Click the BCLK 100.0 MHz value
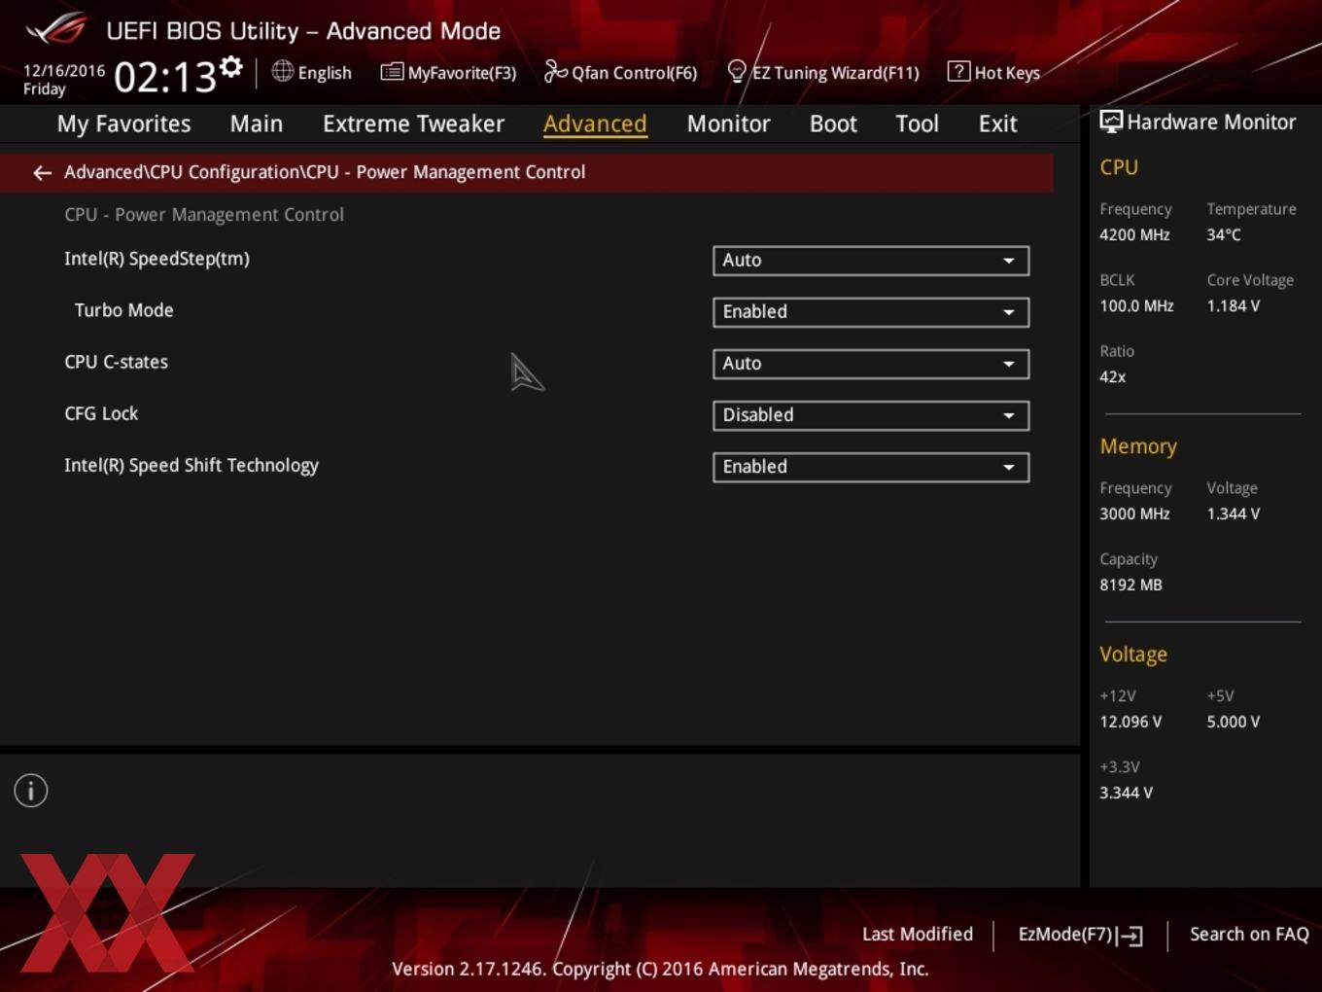The width and height of the screenshot is (1322, 992). 1136,305
